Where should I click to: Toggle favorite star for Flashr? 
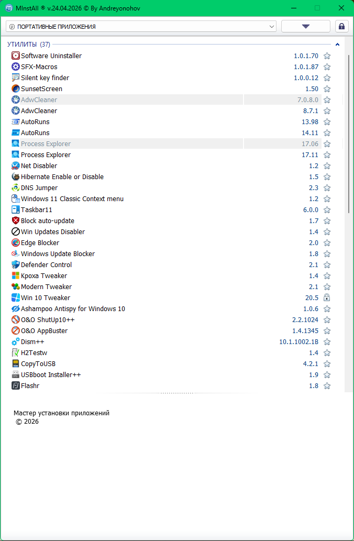click(x=327, y=386)
